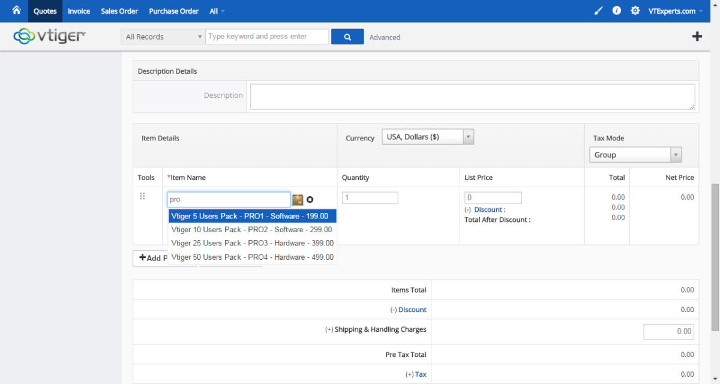Open the VTExperts.com user menu
720x384 pixels.
676,11
